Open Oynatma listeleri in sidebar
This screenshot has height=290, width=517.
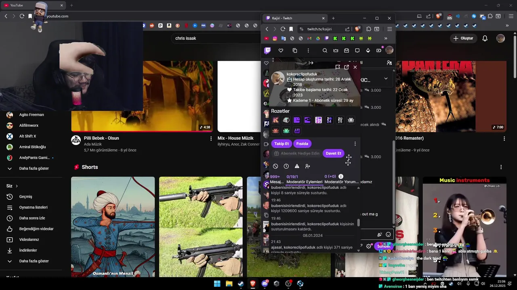click(34, 207)
